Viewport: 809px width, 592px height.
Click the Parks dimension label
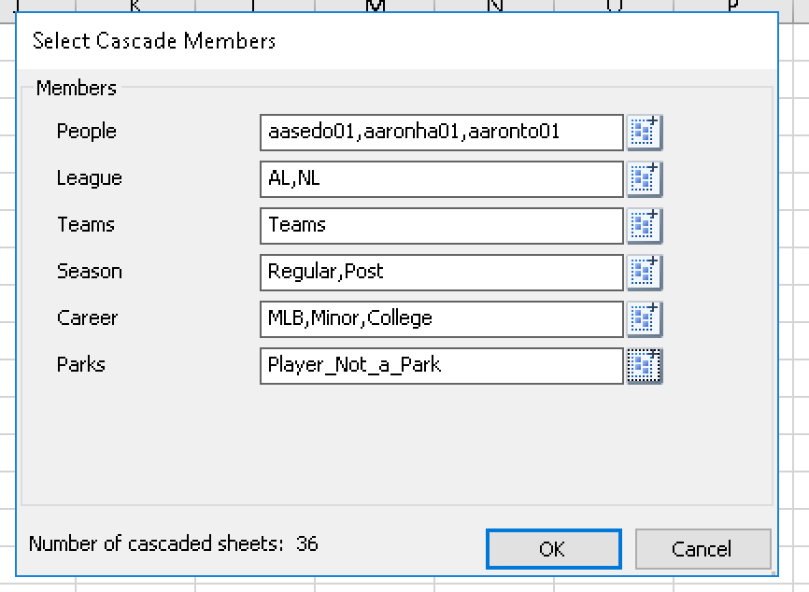[x=81, y=365]
